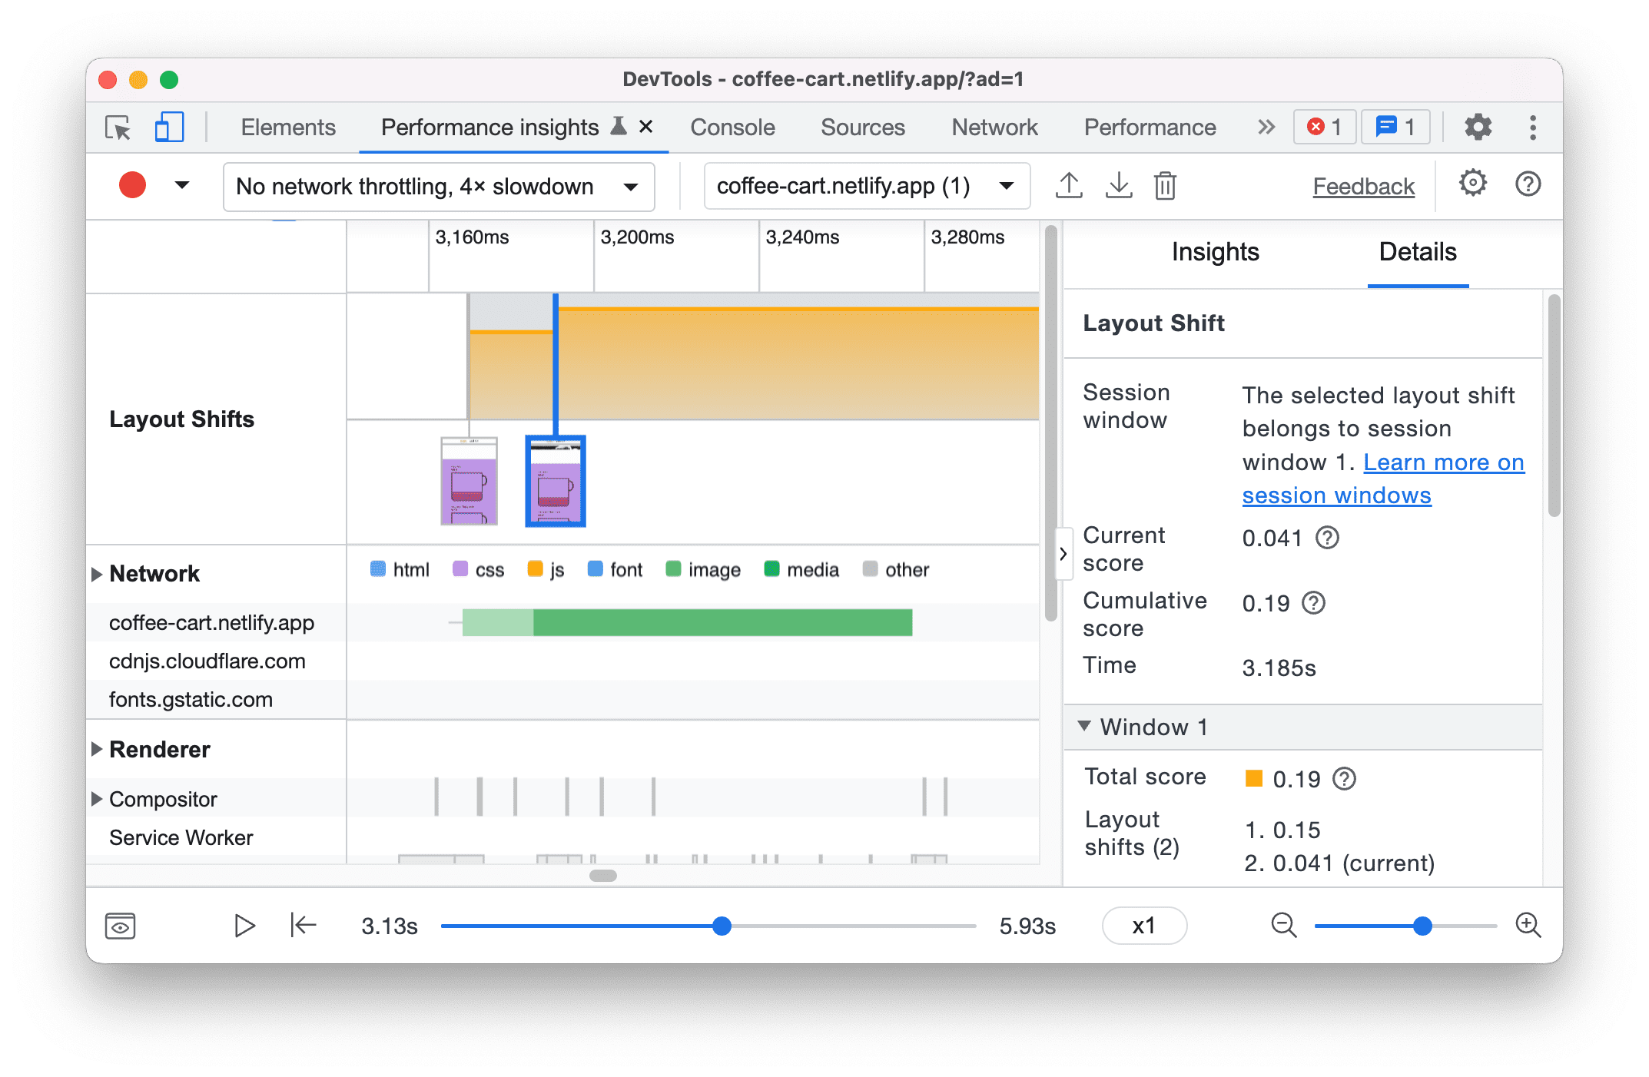The image size is (1649, 1077).
Task: Expand the Network section
Action: point(100,568)
